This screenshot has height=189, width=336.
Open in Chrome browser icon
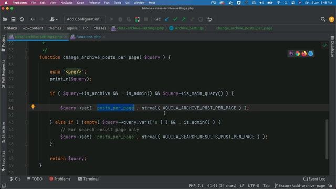click(298, 54)
